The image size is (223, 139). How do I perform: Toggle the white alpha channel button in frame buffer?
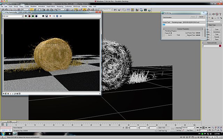(40, 16)
